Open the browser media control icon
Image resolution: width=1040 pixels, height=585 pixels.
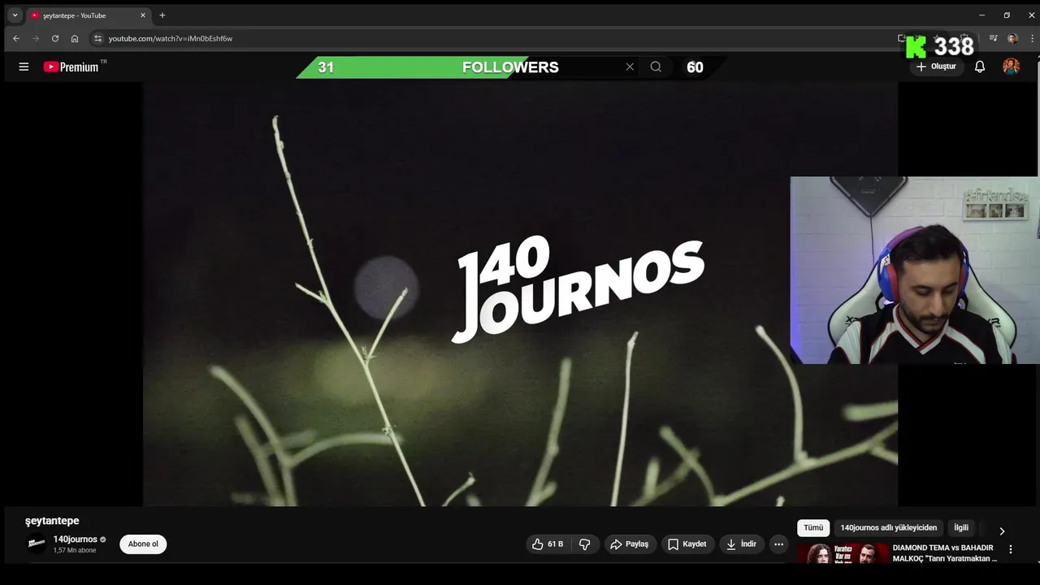tap(993, 38)
